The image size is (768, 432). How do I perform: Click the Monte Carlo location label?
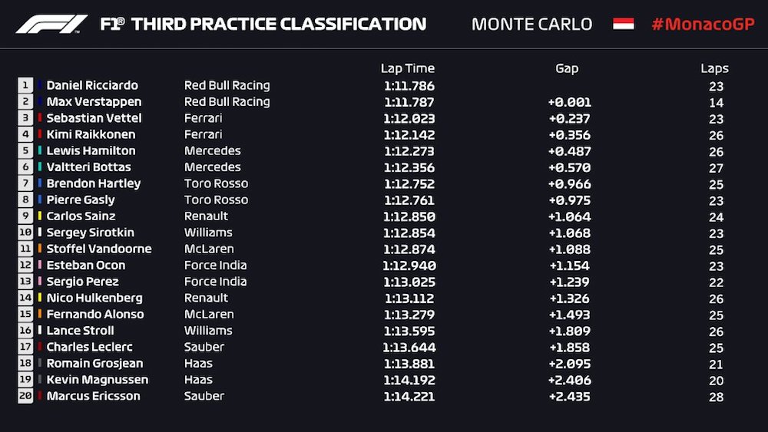(x=531, y=24)
